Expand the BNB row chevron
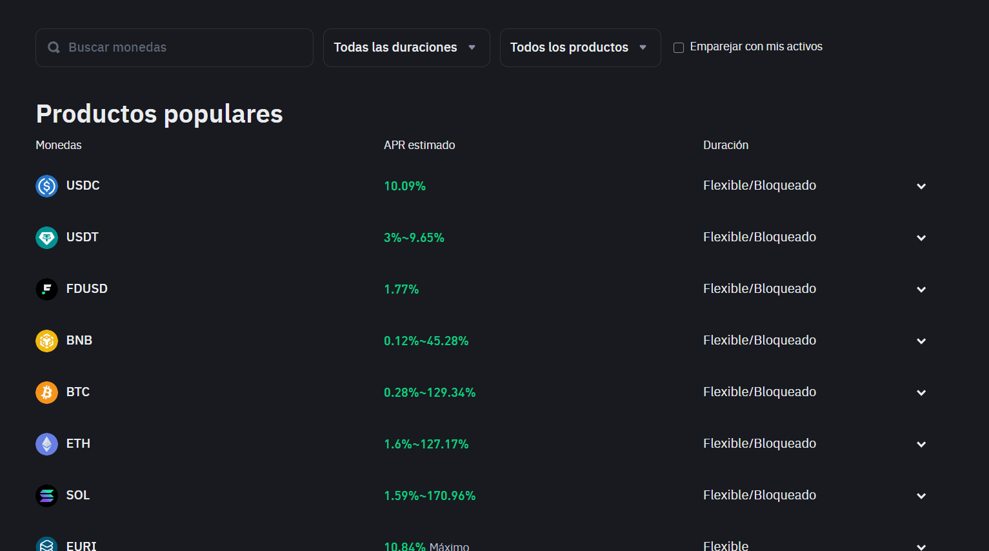The height and width of the screenshot is (551, 989). coord(921,341)
